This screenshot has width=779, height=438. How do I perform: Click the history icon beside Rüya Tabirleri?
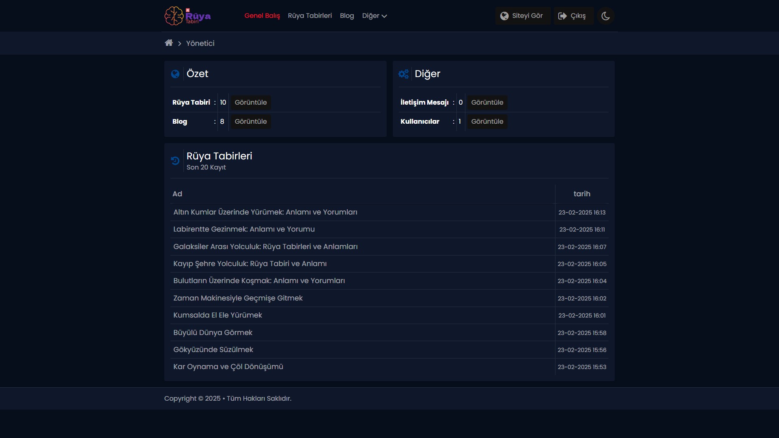point(175,161)
